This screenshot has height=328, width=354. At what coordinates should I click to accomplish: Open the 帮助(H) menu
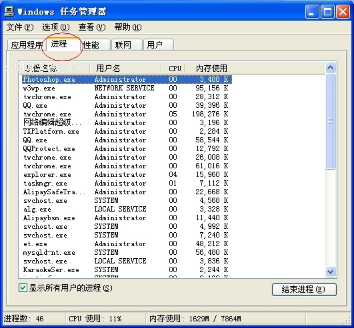coord(128,27)
